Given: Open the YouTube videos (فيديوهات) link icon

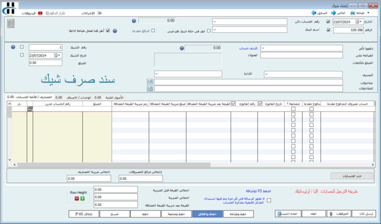Looking at the screenshot, I should click(x=40, y=13).
